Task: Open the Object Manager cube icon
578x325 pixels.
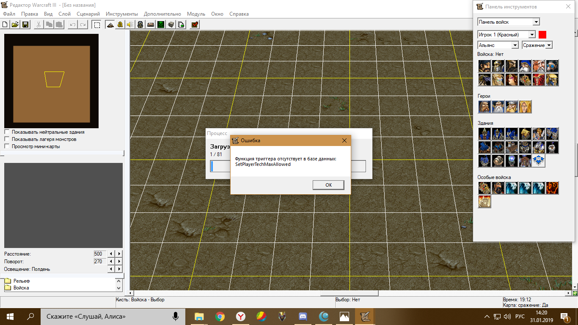Action: [x=171, y=25]
